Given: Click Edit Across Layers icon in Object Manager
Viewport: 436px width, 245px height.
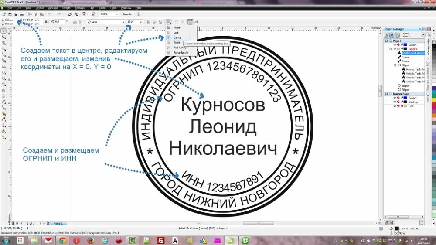Looking at the screenshot, I should click(x=392, y=35).
